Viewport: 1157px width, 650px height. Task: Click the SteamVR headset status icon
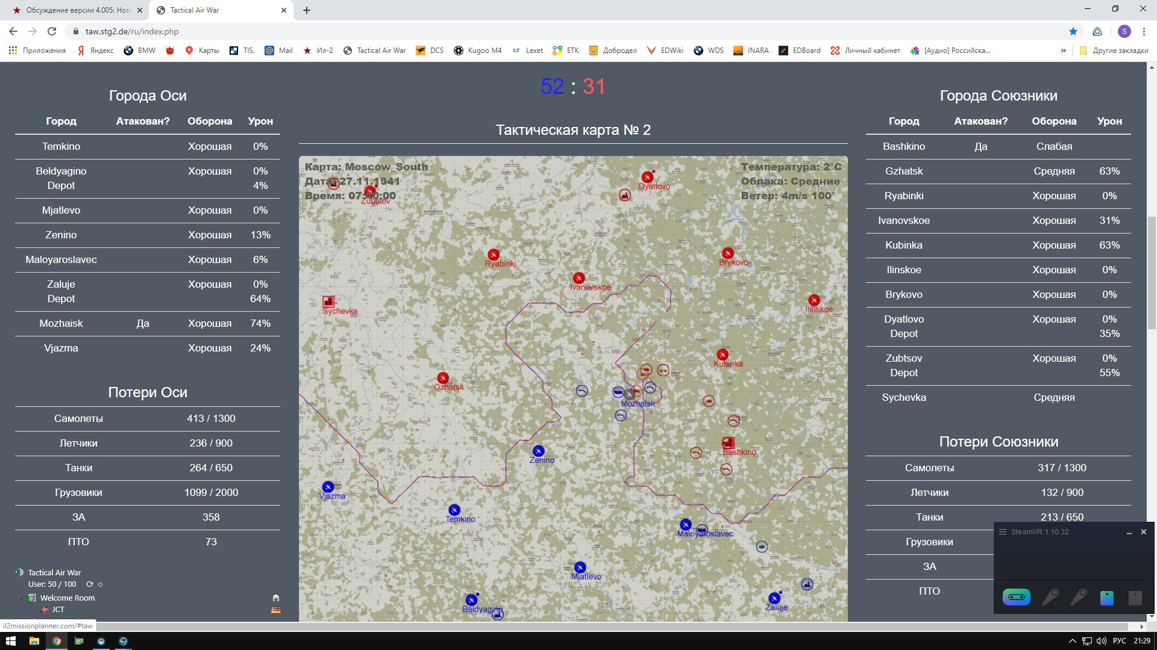pos(1016,597)
